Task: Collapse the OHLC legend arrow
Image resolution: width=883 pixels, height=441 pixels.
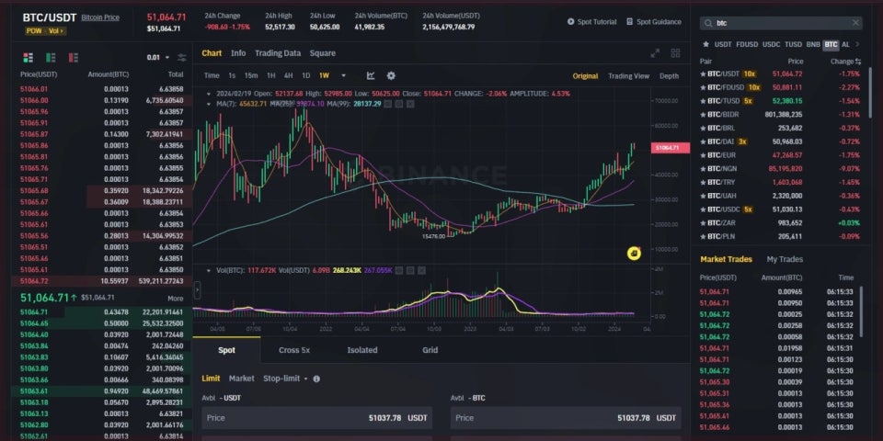Action: (209, 94)
